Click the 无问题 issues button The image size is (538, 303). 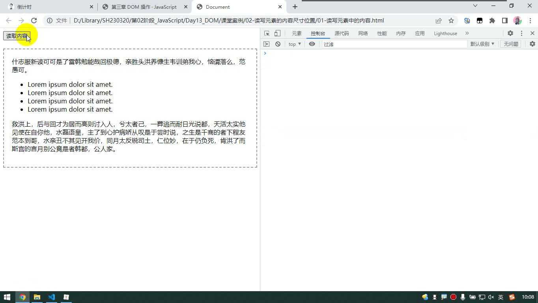pos(511,44)
